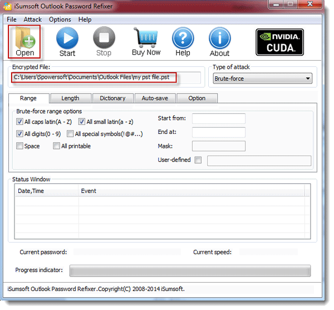Click the Buy Now shopping cart icon
Viewport: 334px width, 310px height.
pos(146,42)
